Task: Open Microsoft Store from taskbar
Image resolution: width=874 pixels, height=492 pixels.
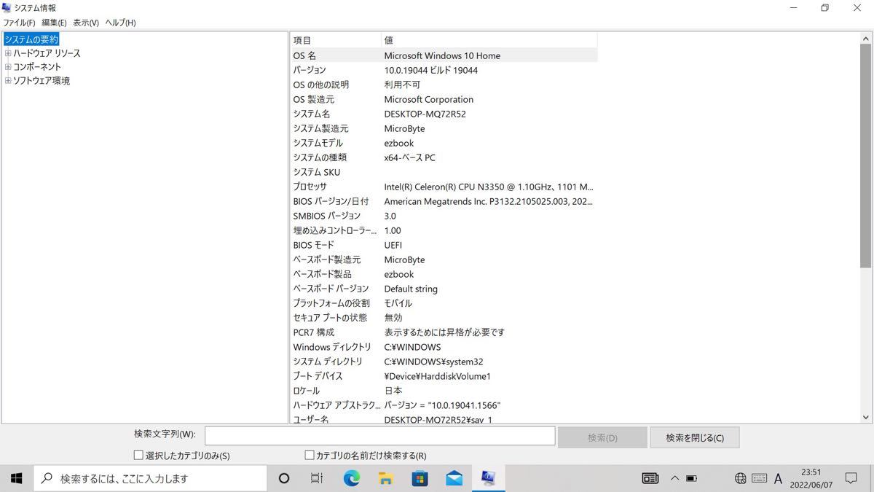Action: tap(420, 478)
